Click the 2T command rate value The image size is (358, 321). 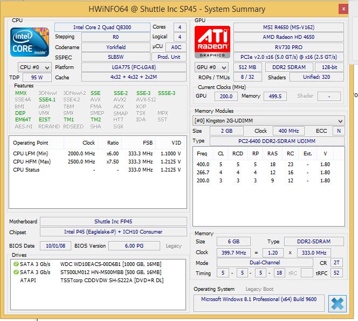pos(336,263)
